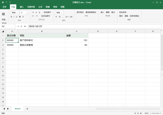The image size is (163, 115).
Task: Click the save icon in the title bar
Action: coord(3,2)
